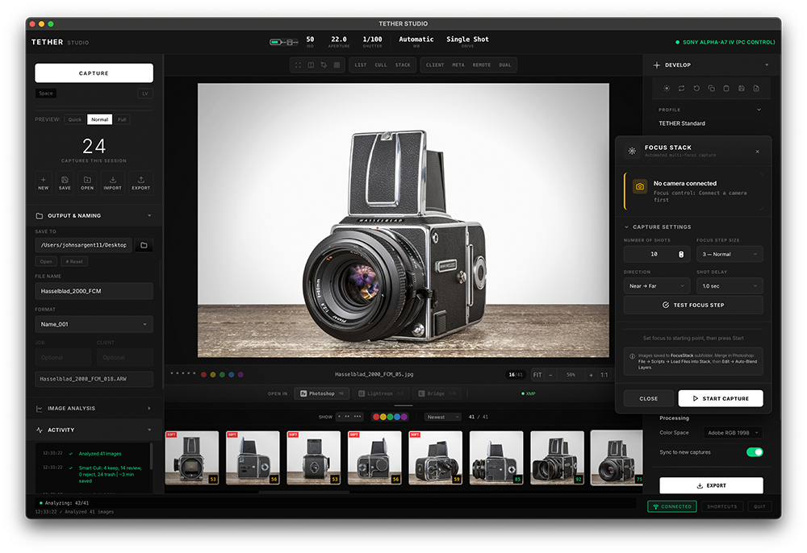The width and height of the screenshot is (807, 553).
Task: Open the META tab
Action: coord(458,65)
